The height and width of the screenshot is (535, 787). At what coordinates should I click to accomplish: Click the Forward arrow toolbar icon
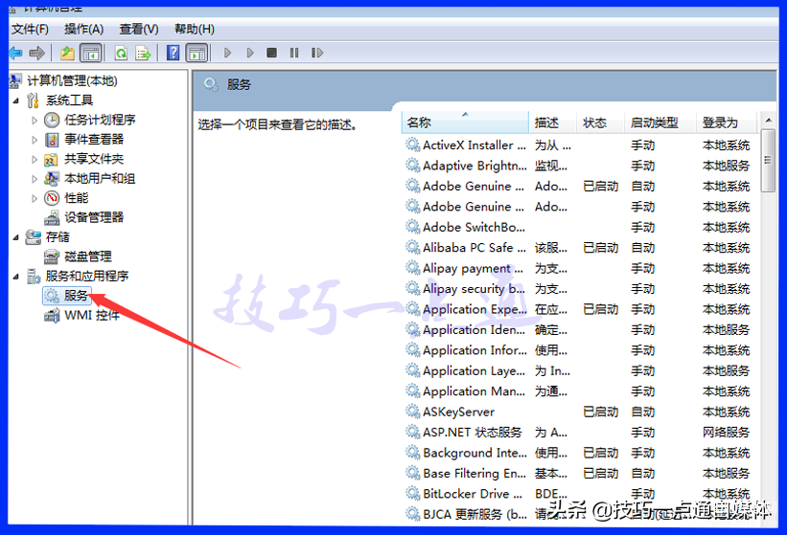pyautogui.click(x=37, y=53)
